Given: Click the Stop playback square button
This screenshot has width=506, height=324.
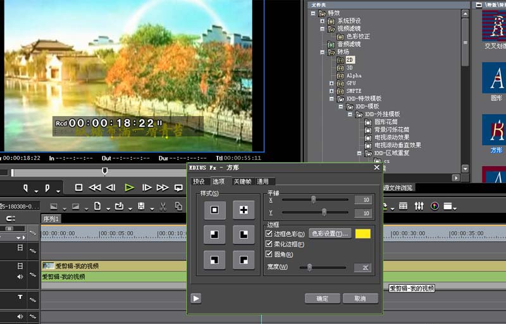Looking at the screenshot, I should pos(78,188).
